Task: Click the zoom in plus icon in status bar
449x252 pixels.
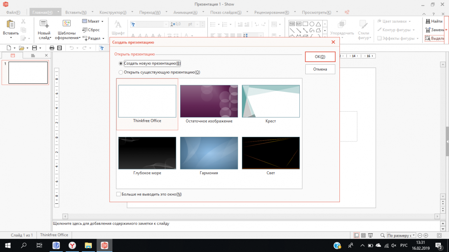Action: pyautogui.click(x=426, y=235)
